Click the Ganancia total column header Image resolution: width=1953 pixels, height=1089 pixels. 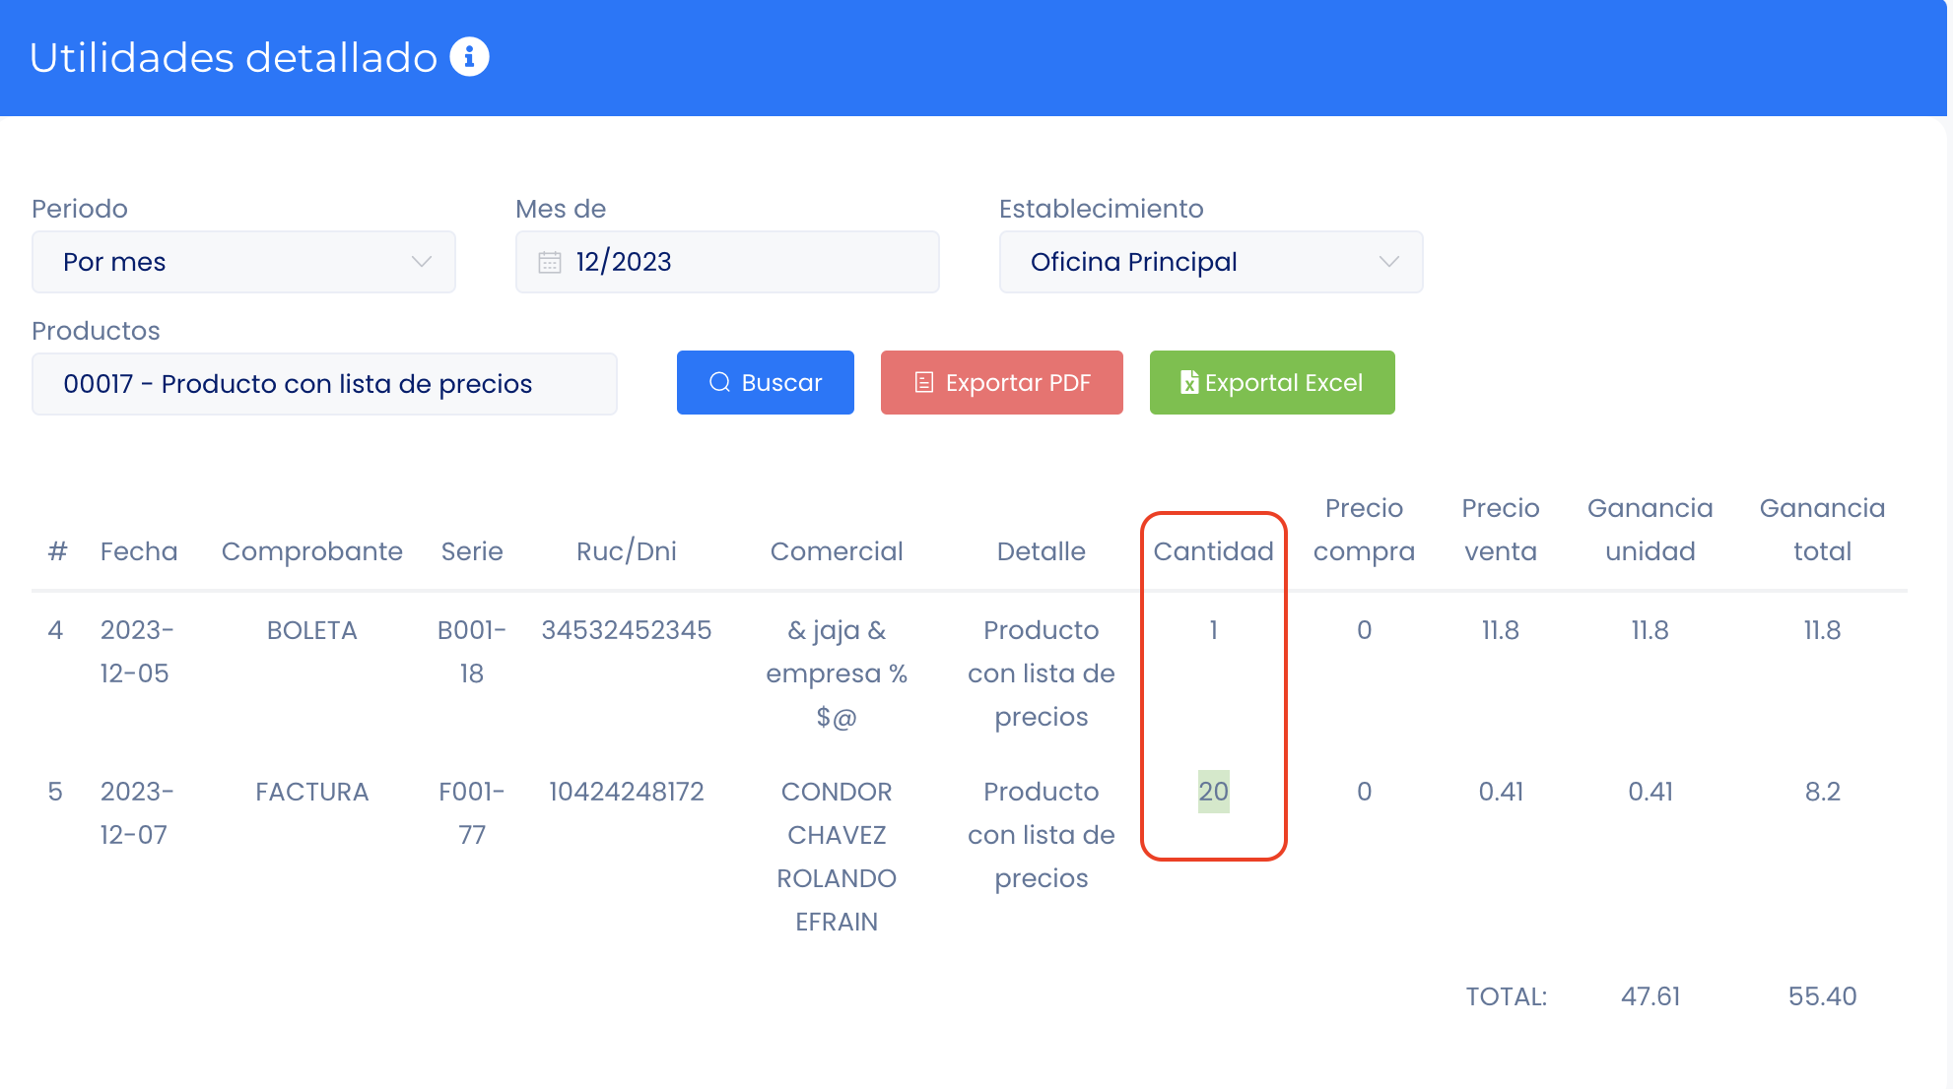pos(1821,530)
